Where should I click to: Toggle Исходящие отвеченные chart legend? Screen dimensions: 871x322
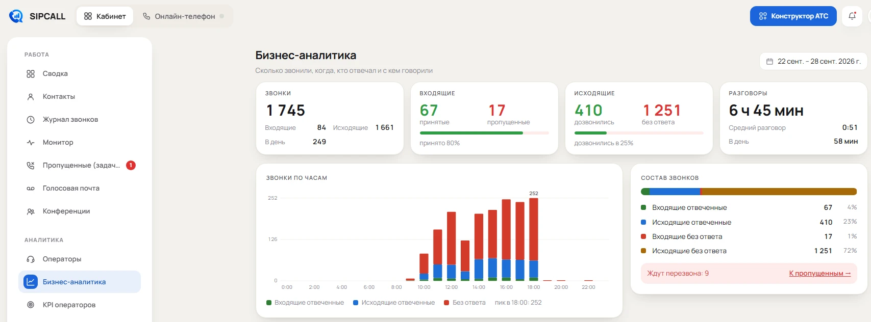click(x=394, y=303)
